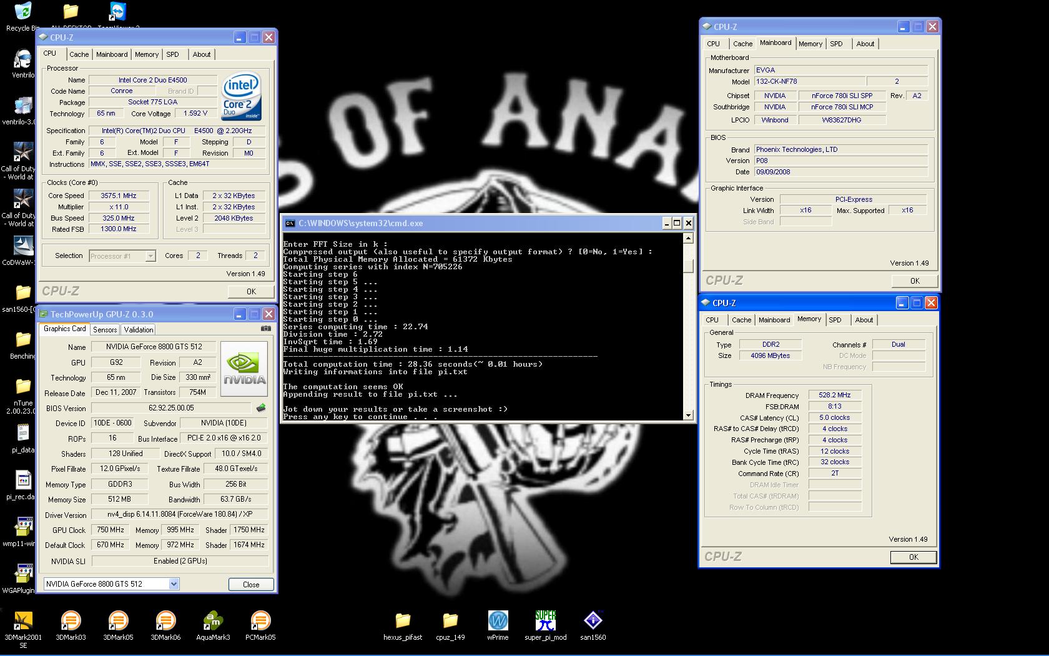Viewport: 1049px width, 656px height.
Task: Launch the 3DMark03 shortcut
Action: click(71, 621)
